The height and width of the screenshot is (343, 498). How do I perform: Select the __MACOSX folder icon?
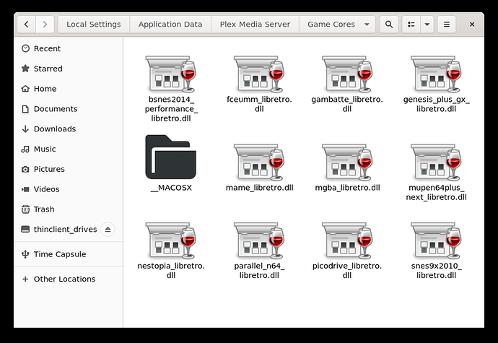[171, 157]
